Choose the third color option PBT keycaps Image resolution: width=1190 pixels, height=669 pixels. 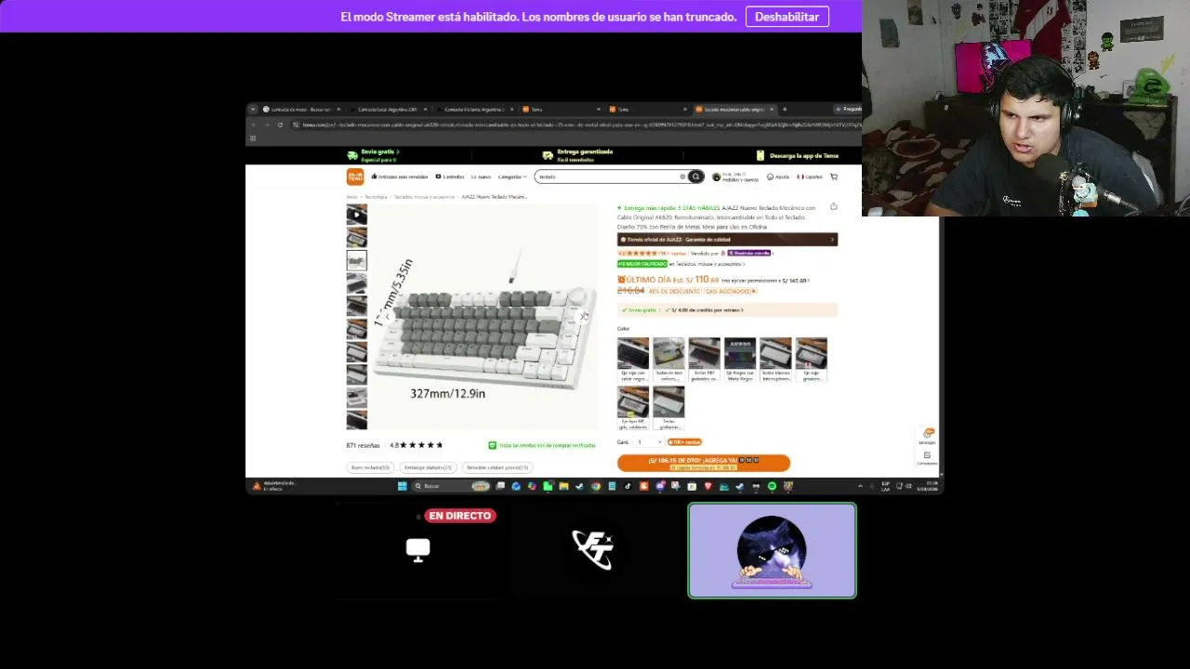(x=704, y=360)
